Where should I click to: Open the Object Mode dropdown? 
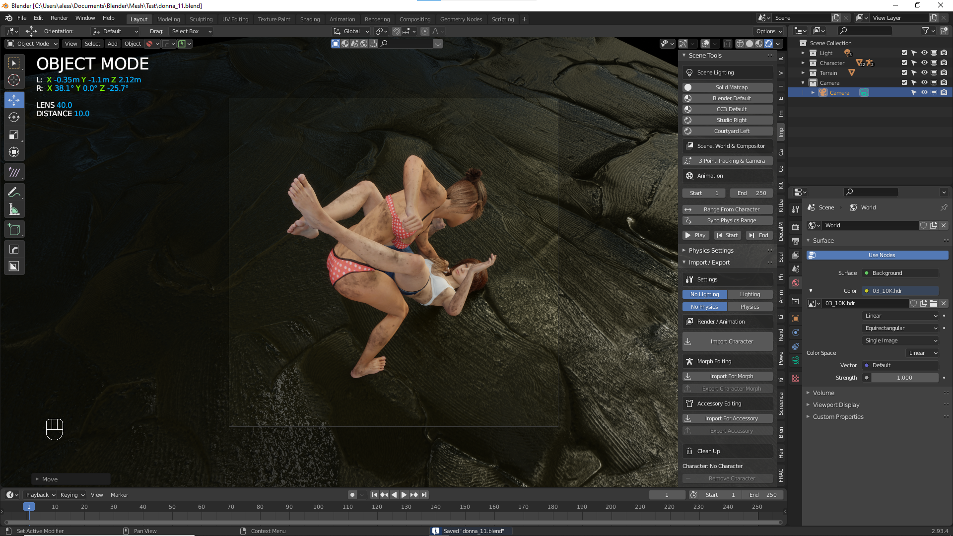(32, 44)
